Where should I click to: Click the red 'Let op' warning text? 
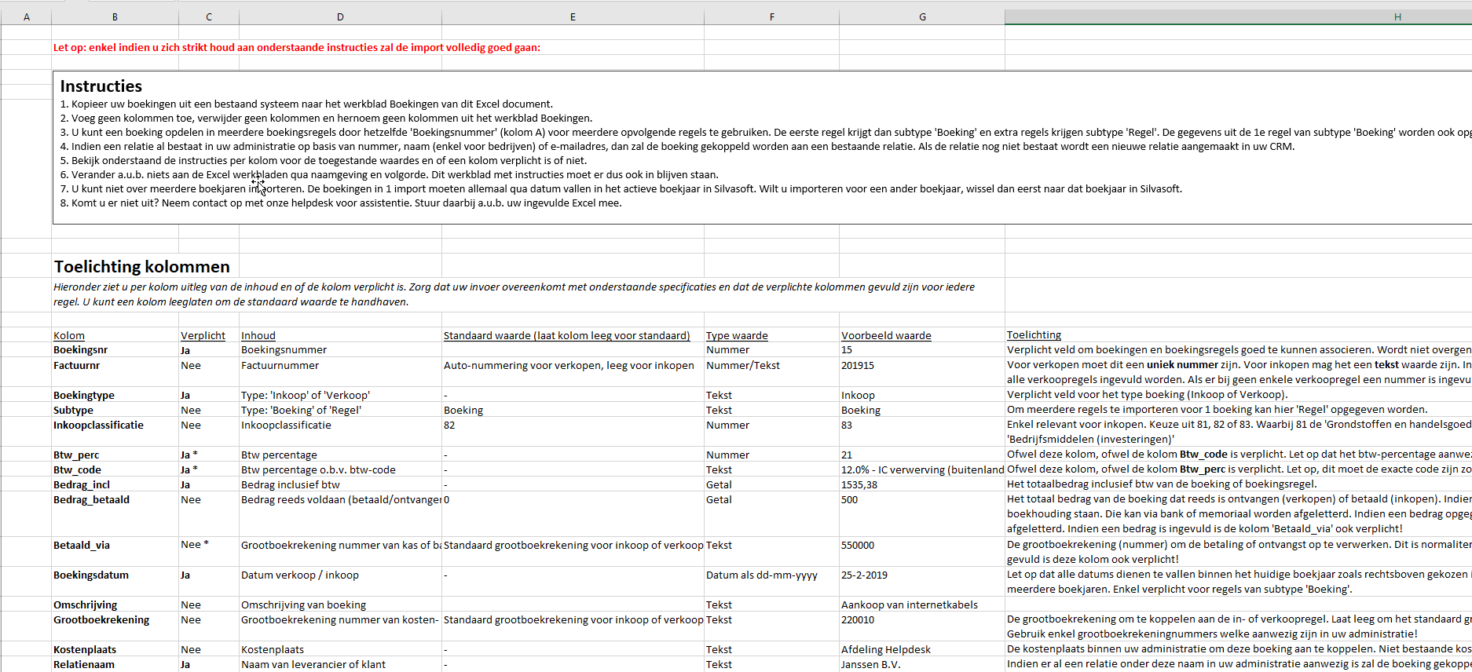(297, 47)
